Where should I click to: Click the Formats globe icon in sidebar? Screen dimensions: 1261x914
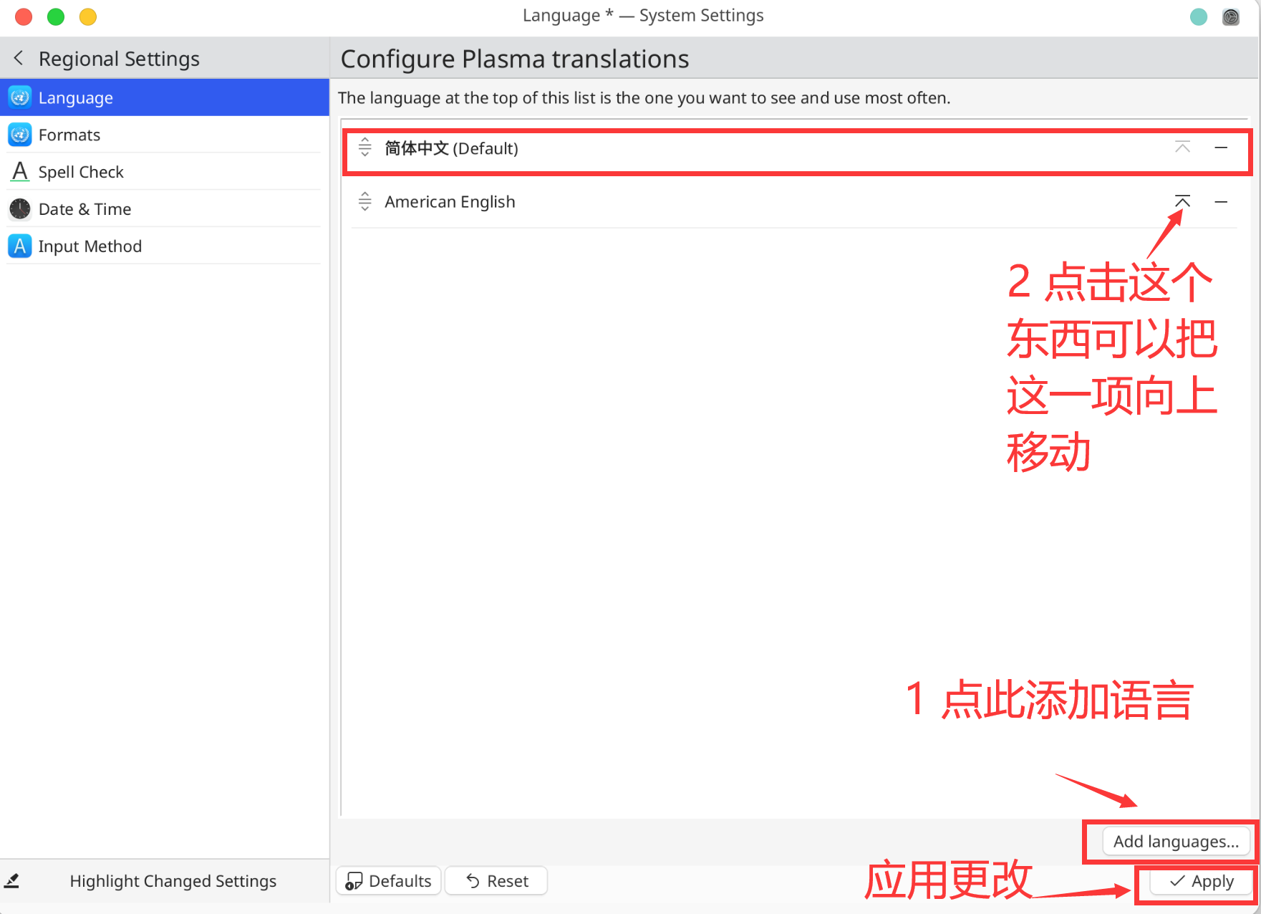pyautogui.click(x=20, y=135)
